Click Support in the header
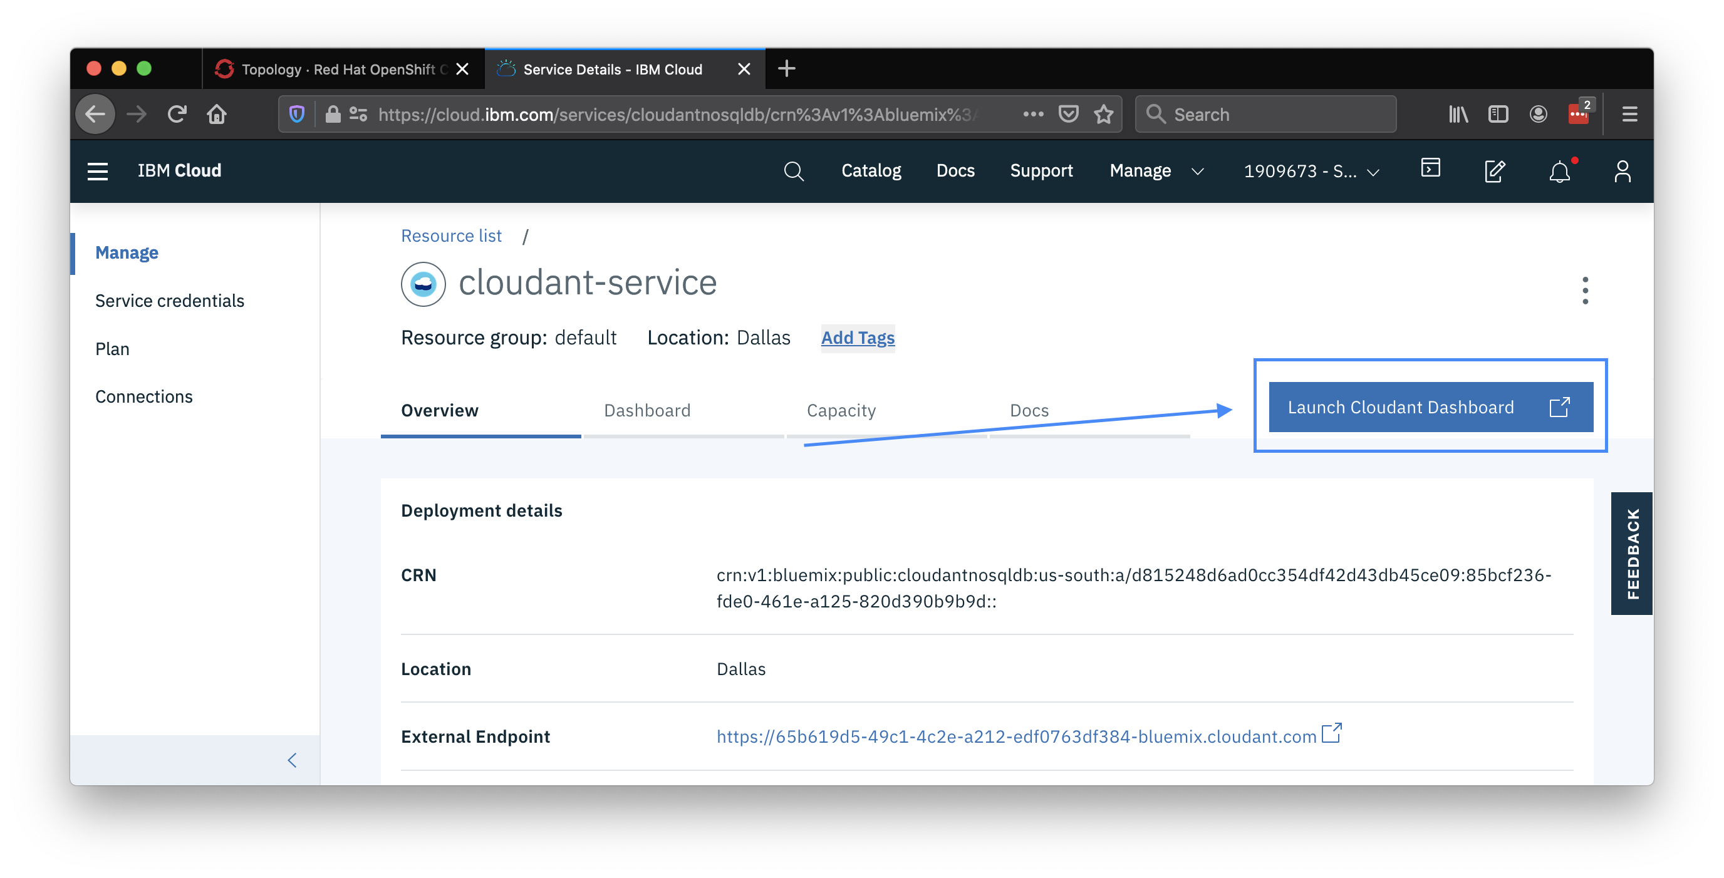Viewport: 1724px width, 878px height. pyautogui.click(x=1041, y=172)
